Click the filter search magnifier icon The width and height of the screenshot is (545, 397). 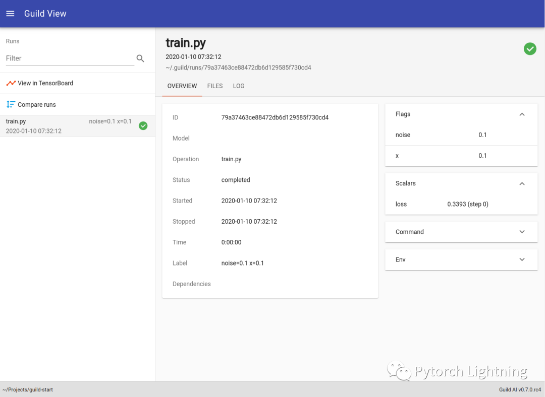[140, 58]
